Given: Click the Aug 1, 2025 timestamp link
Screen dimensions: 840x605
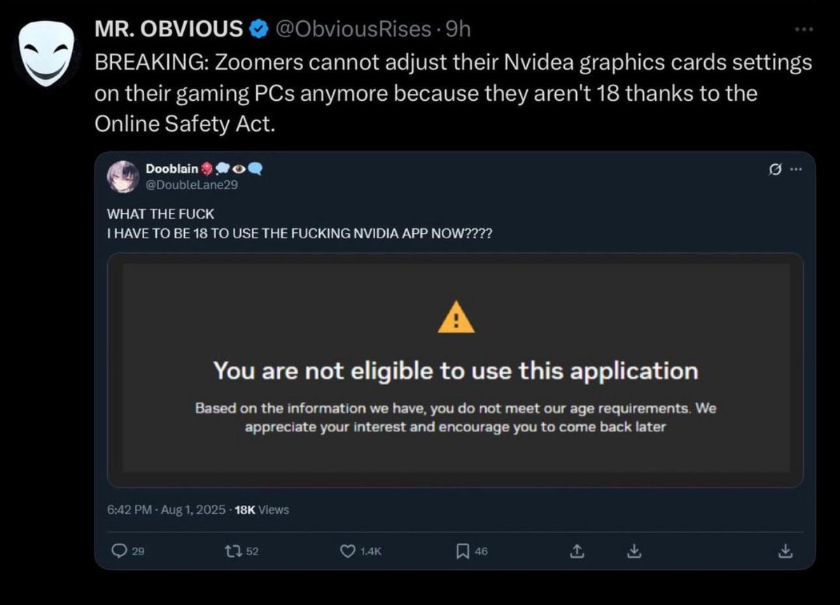Looking at the screenshot, I should coord(178,510).
